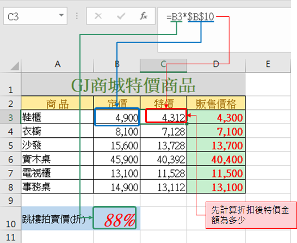Click the title cell GJ商城特價商品
The image size is (297, 243).
click(x=133, y=84)
